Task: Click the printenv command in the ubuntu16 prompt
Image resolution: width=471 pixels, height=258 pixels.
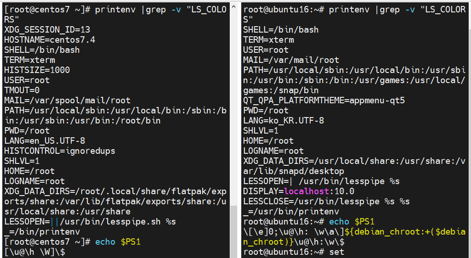Action: [x=349, y=10]
